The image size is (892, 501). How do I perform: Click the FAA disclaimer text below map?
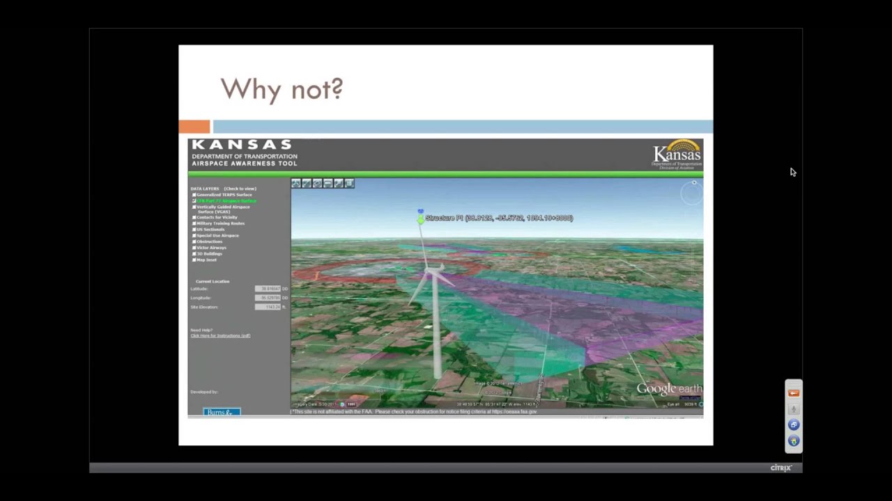point(414,412)
